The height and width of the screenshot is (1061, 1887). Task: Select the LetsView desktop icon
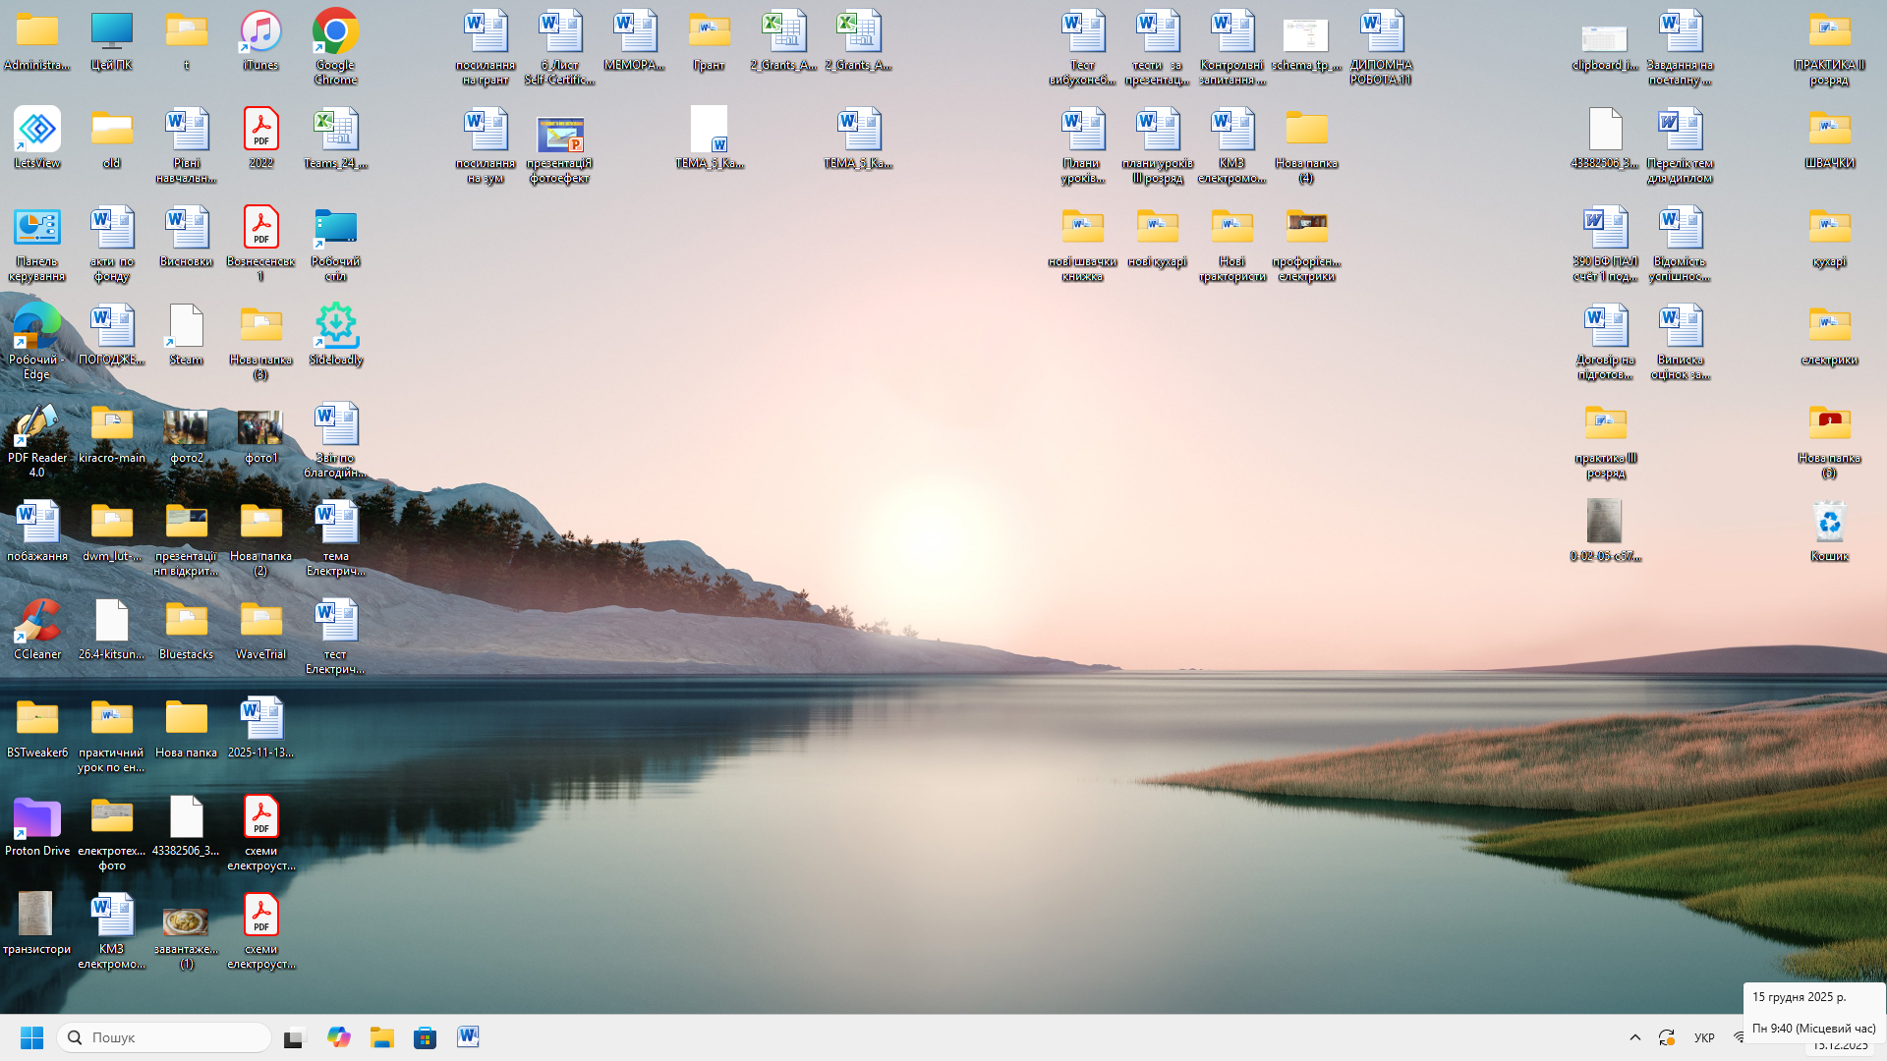pyautogui.click(x=37, y=140)
